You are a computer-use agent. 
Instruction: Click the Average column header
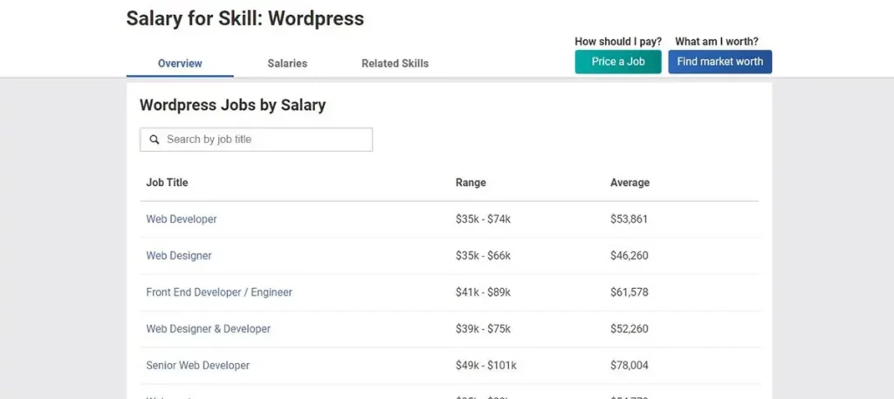pyautogui.click(x=629, y=182)
